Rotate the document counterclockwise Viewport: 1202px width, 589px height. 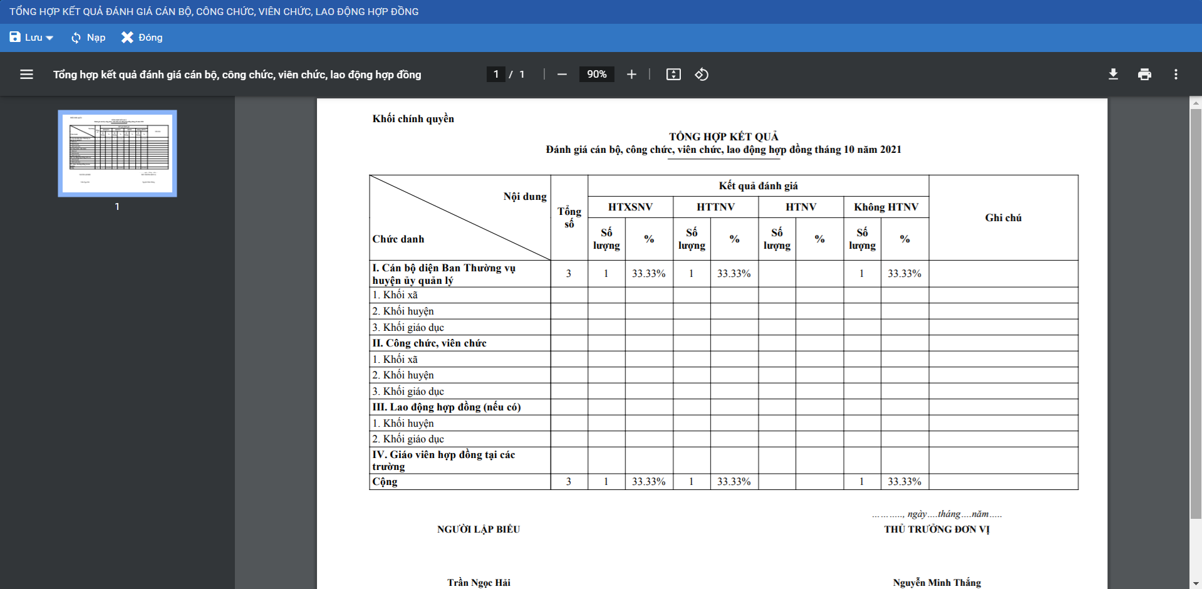[x=702, y=75]
